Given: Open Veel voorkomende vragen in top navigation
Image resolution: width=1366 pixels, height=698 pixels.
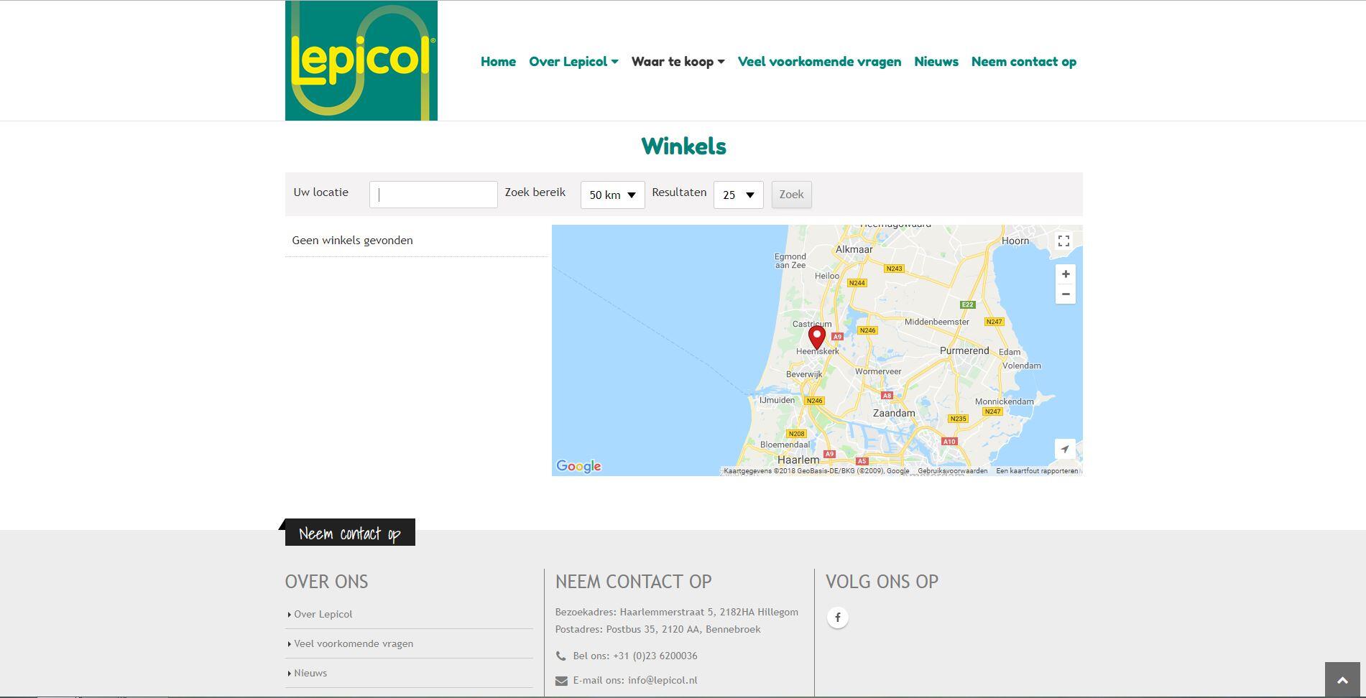Looking at the screenshot, I should (x=819, y=62).
